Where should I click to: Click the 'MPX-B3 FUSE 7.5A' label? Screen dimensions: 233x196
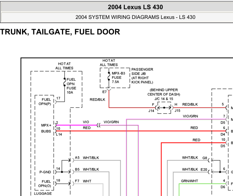click(x=118, y=78)
